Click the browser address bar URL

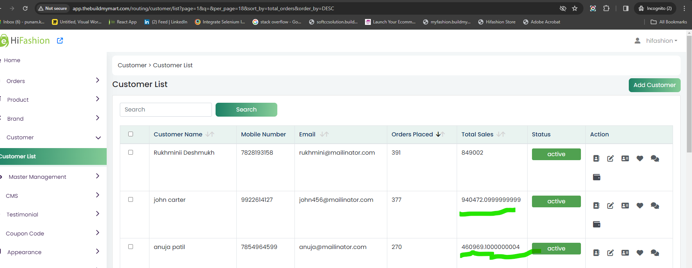point(203,8)
